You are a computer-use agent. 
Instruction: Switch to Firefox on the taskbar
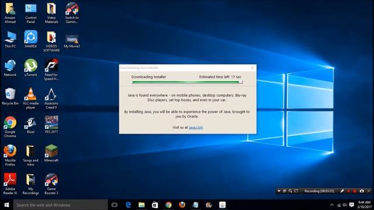tap(182, 205)
